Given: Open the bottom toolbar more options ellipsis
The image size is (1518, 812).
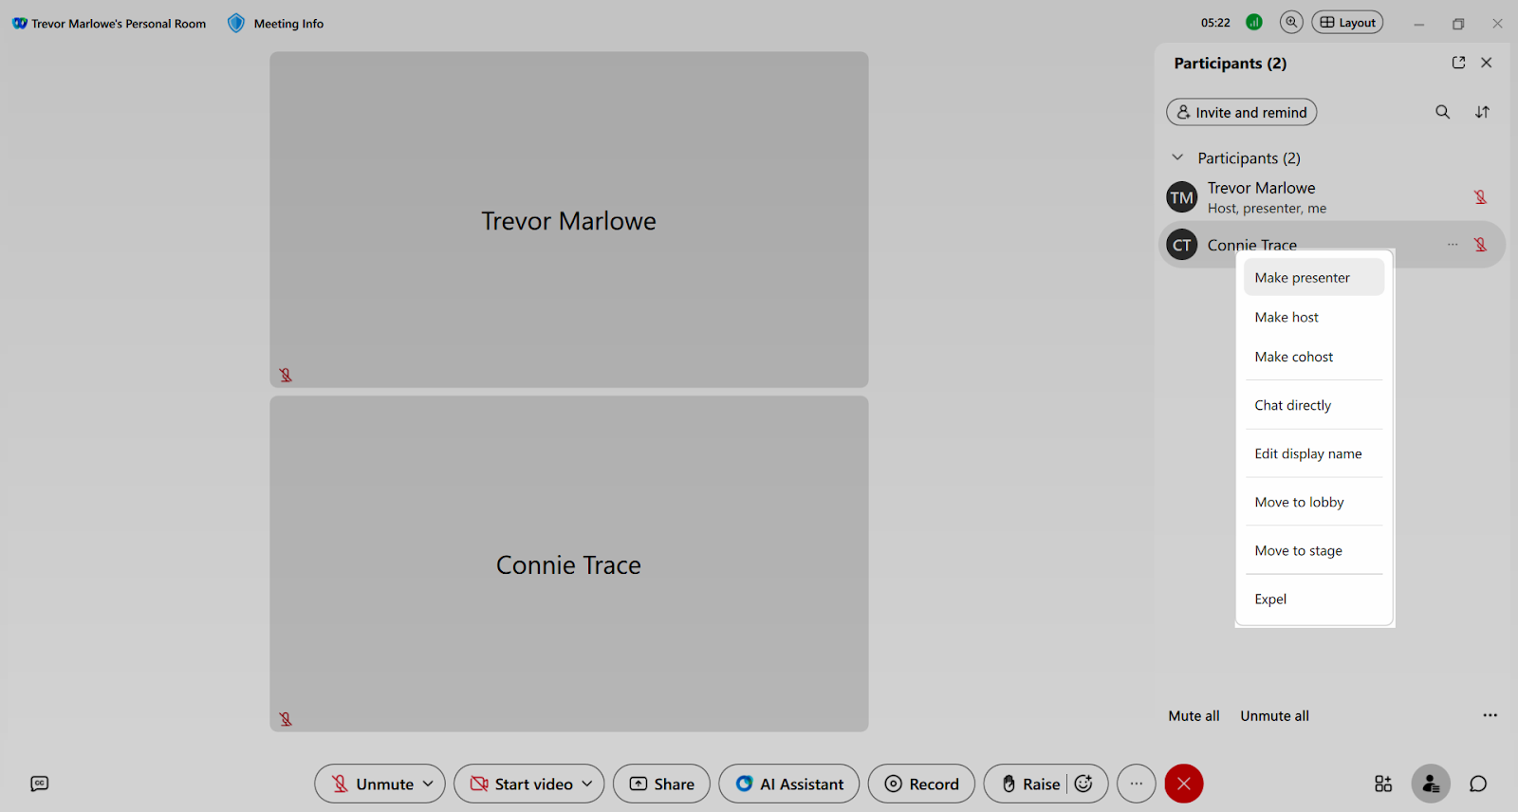Looking at the screenshot, I should pos(1137,784).
